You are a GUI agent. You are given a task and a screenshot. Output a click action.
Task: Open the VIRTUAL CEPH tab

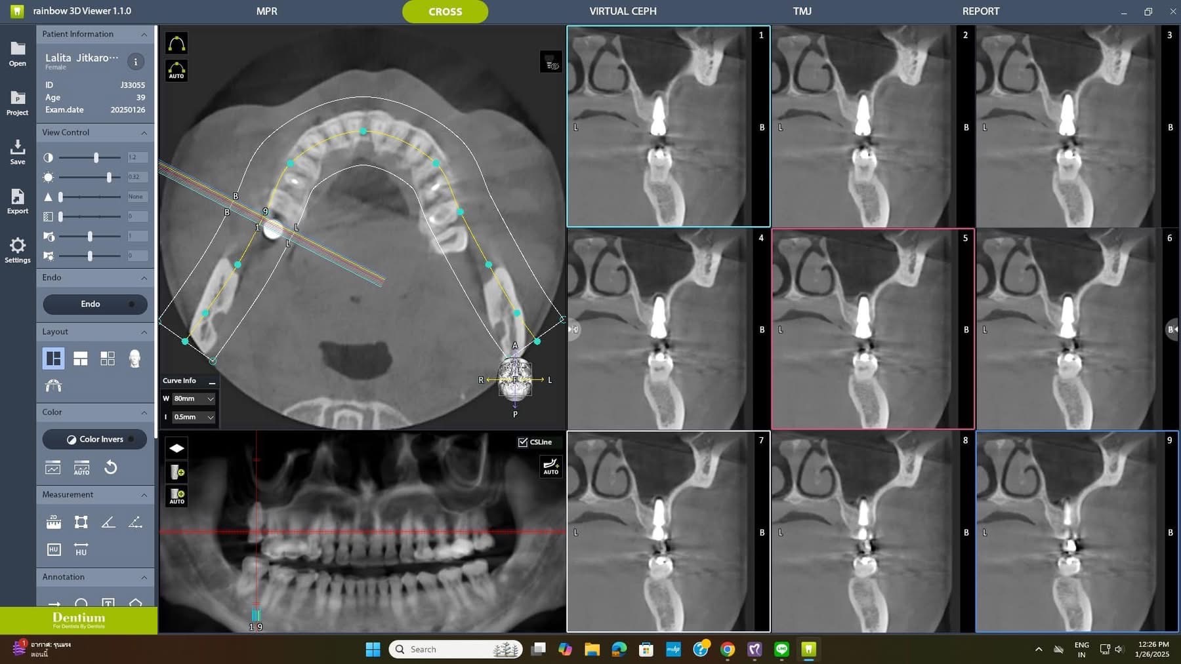(622, 11)
